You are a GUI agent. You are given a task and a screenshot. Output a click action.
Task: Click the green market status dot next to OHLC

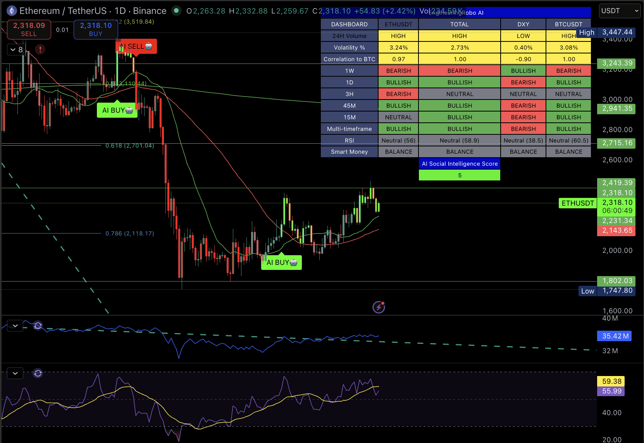point(176,11)
